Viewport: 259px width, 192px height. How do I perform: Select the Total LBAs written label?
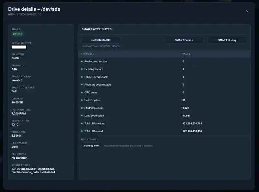coord(95,123)
